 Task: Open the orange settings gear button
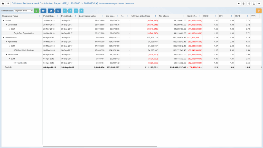point(259,11)
